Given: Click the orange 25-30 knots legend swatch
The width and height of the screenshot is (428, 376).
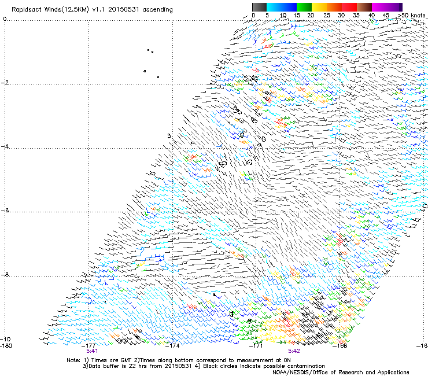Looking at the screenshot, I should (334, 7).
